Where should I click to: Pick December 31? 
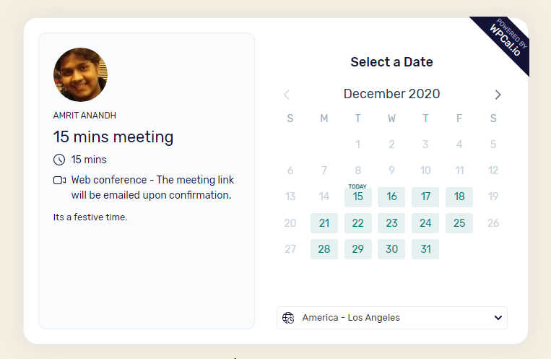pyautogui.click(x=425, y=249)
